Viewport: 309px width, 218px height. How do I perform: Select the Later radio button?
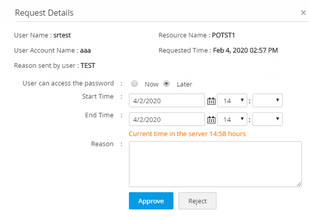coord(166,84)
